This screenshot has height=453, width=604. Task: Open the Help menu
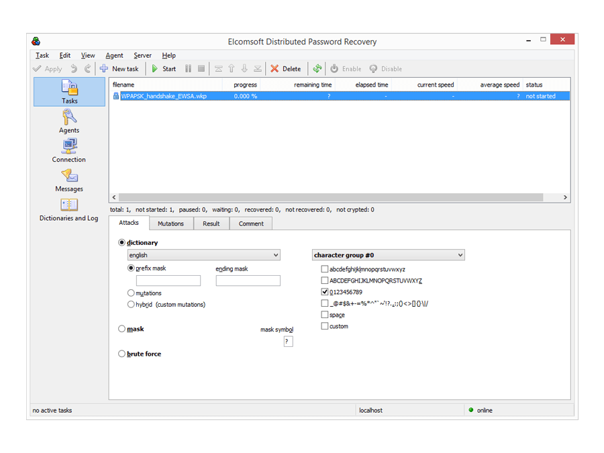point(168,56)
